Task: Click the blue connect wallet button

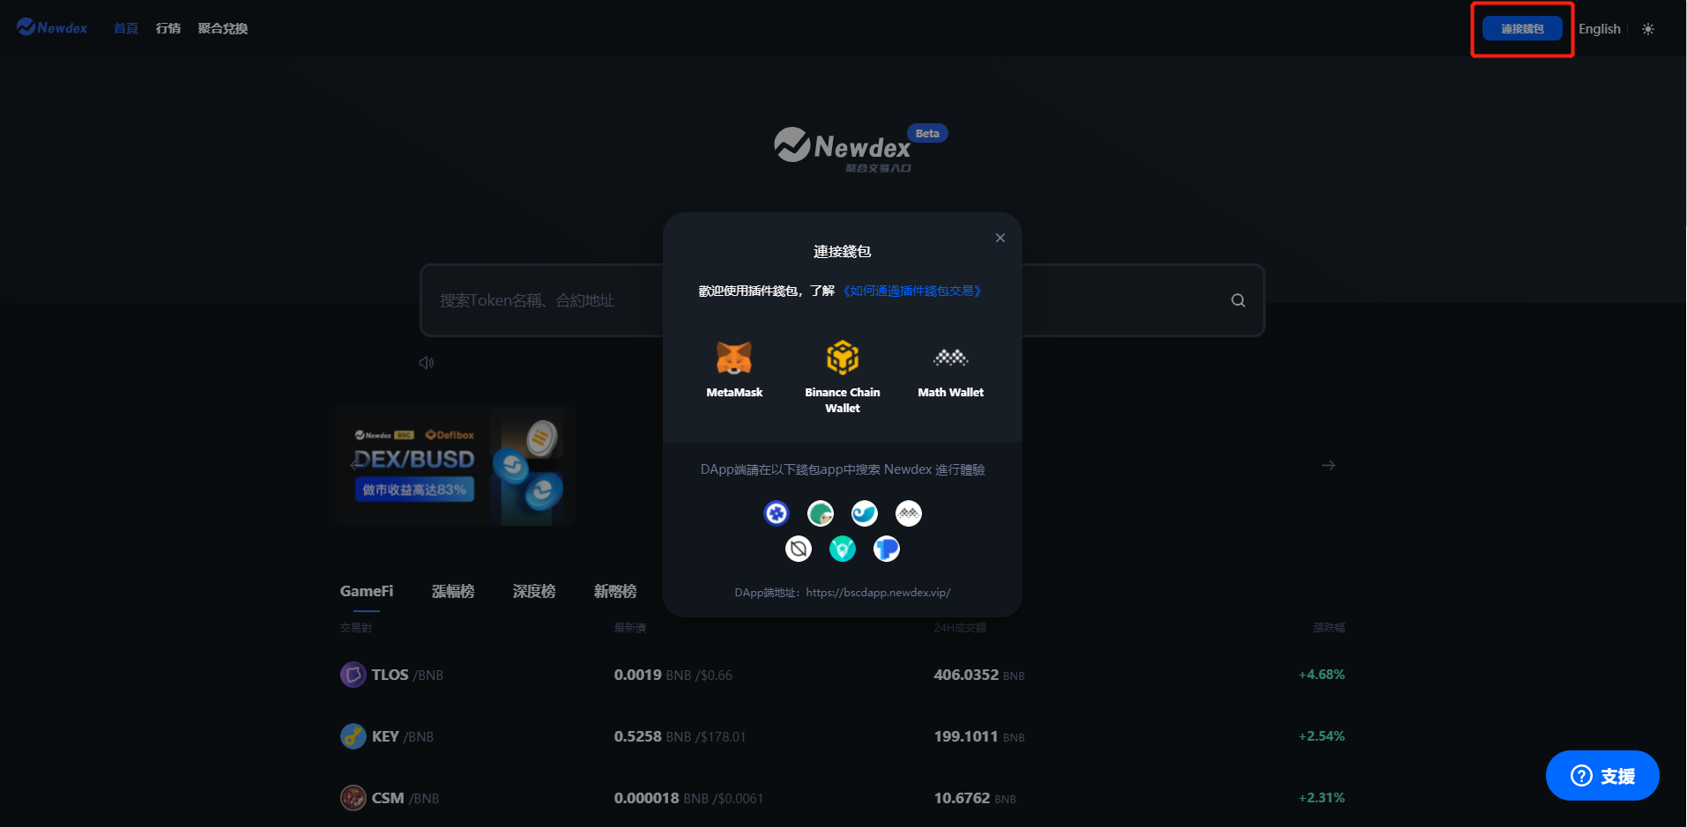Action: [x=1522, y=28]
